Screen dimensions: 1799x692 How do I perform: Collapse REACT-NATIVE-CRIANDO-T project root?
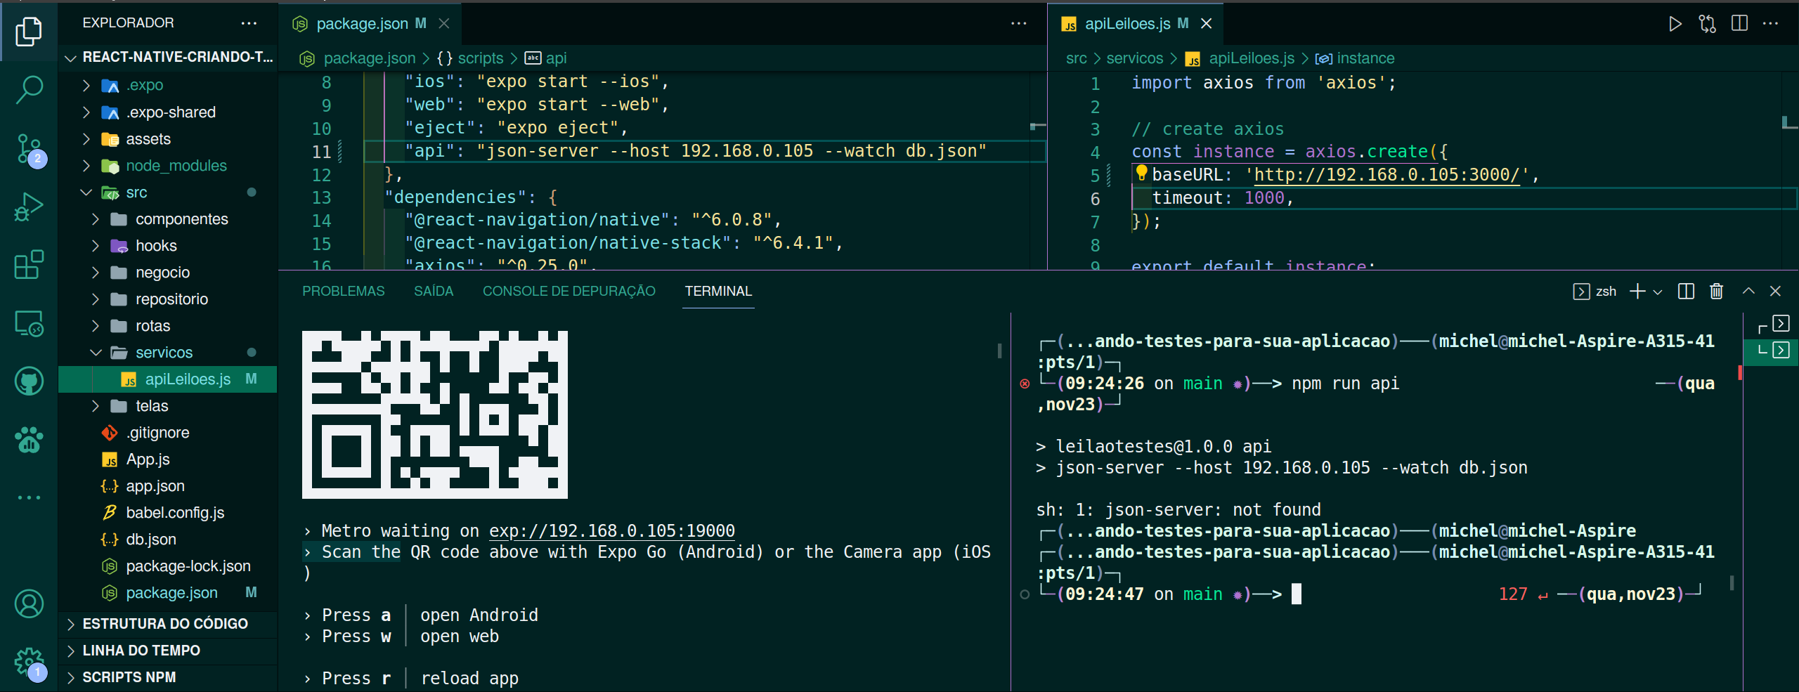pyautogui.click(x=167, y=58)
